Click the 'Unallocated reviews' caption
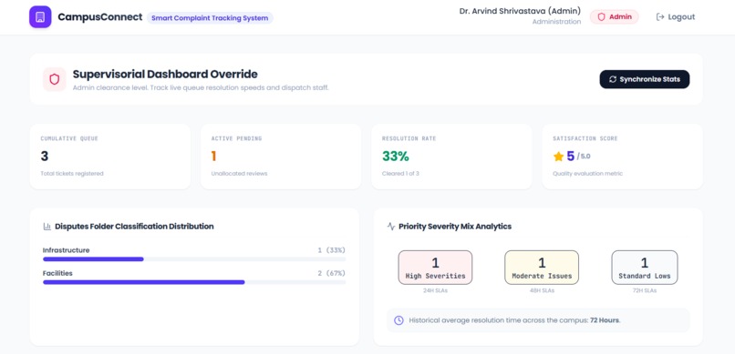The width and height of the screenshot is (735, 354). 239,174
